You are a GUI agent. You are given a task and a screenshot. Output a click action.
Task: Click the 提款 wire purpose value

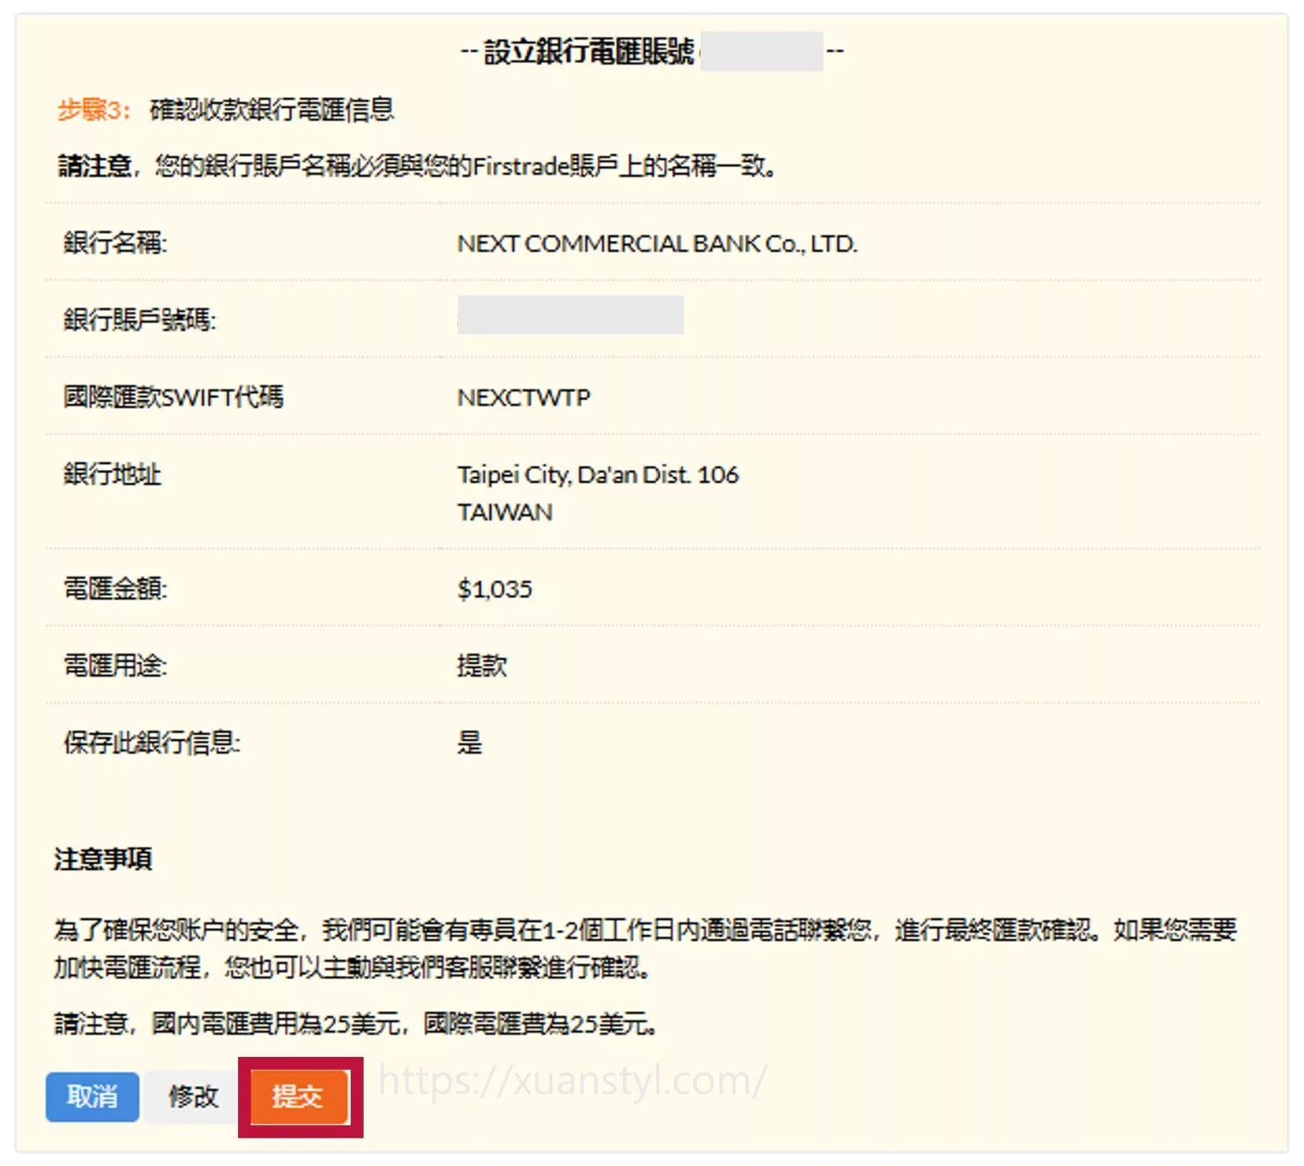pyautogui.click(x=482, y=666)
